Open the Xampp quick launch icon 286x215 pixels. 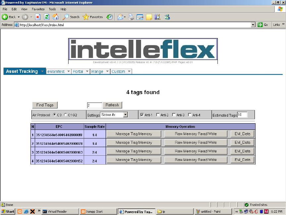tap(20, 212)
